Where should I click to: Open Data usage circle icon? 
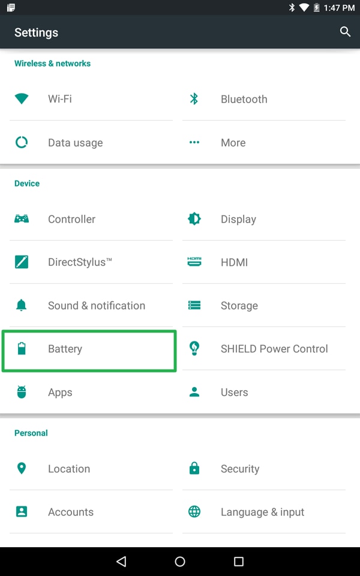pos(22,143)
